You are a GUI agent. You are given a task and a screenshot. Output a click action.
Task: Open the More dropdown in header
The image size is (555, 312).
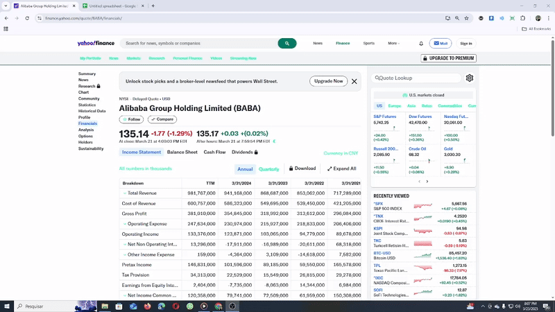point(393,43)
